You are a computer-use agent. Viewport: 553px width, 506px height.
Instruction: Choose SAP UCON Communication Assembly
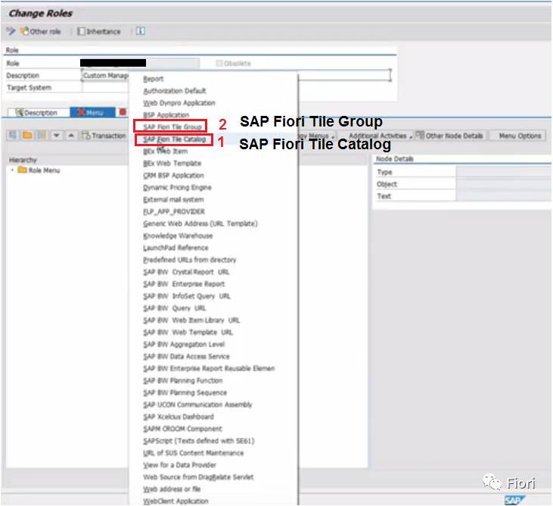[x=197, y=404]
